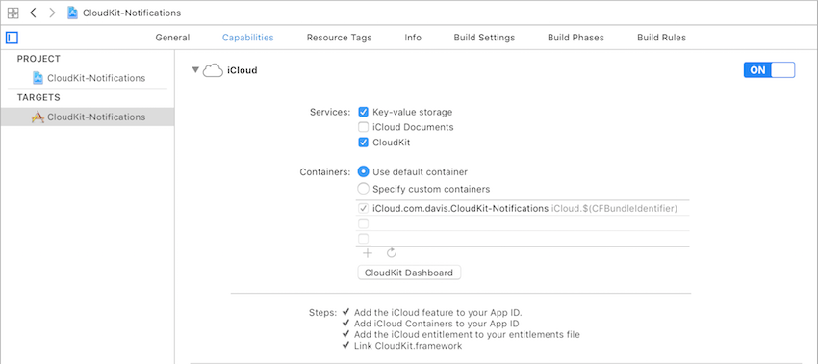Click the Services label
The image size is (818, 364).
pos(330,113)
